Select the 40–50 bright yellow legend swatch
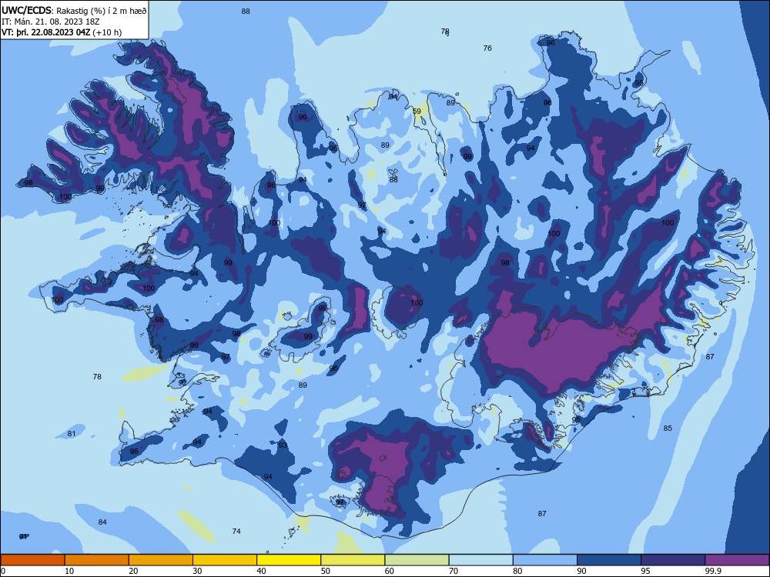This screenshot has width=770, height=577. pyautogui.click(x=289, y=560)
